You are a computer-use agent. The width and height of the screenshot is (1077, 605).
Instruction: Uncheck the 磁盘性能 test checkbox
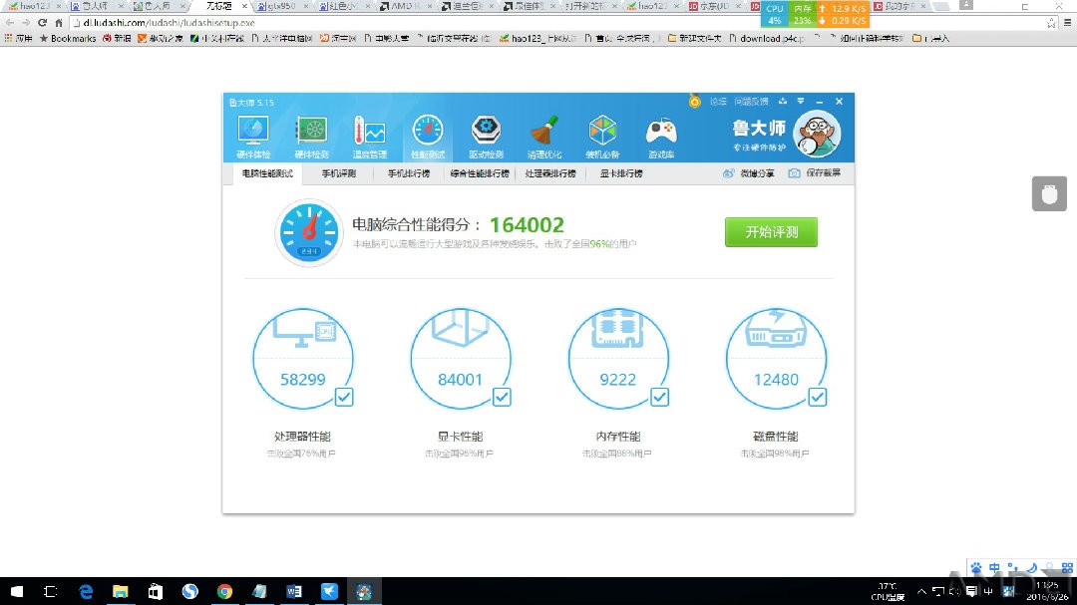pos(818,397)
